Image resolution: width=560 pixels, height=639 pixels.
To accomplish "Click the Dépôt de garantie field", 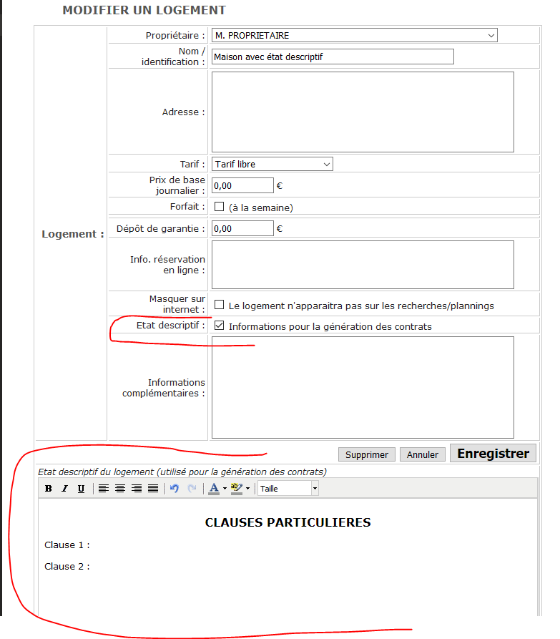I will (242, 228).
